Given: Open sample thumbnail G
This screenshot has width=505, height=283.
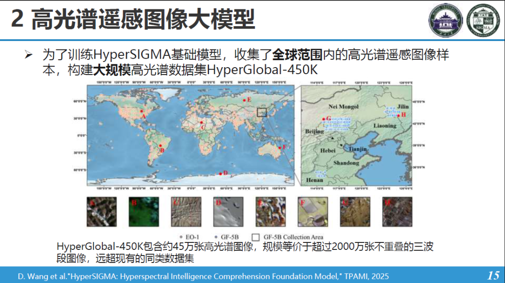Looking at the screenshot, I should coord(355,212).
